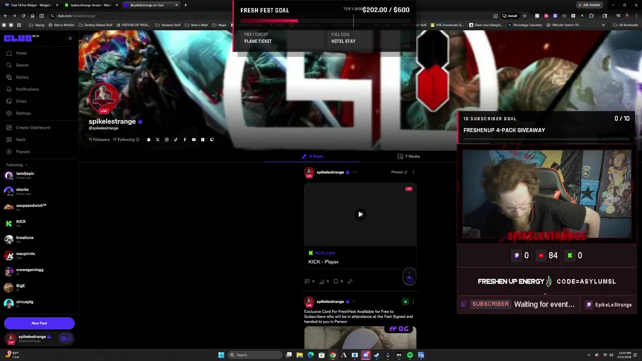Viewport: 642px width, 361px height.
Task: Open Chats in sidebar
Action: (x=17, y=101)
